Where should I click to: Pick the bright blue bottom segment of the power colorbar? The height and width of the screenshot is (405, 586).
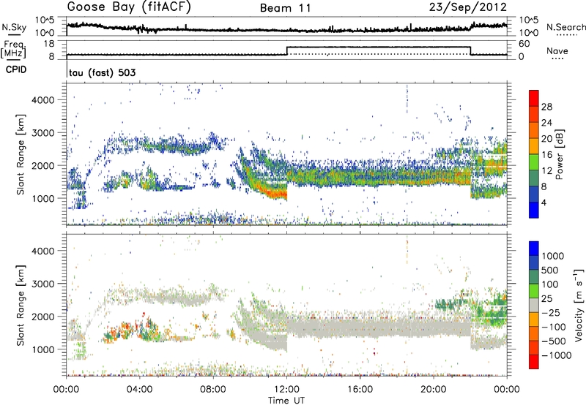pos(534,210)
